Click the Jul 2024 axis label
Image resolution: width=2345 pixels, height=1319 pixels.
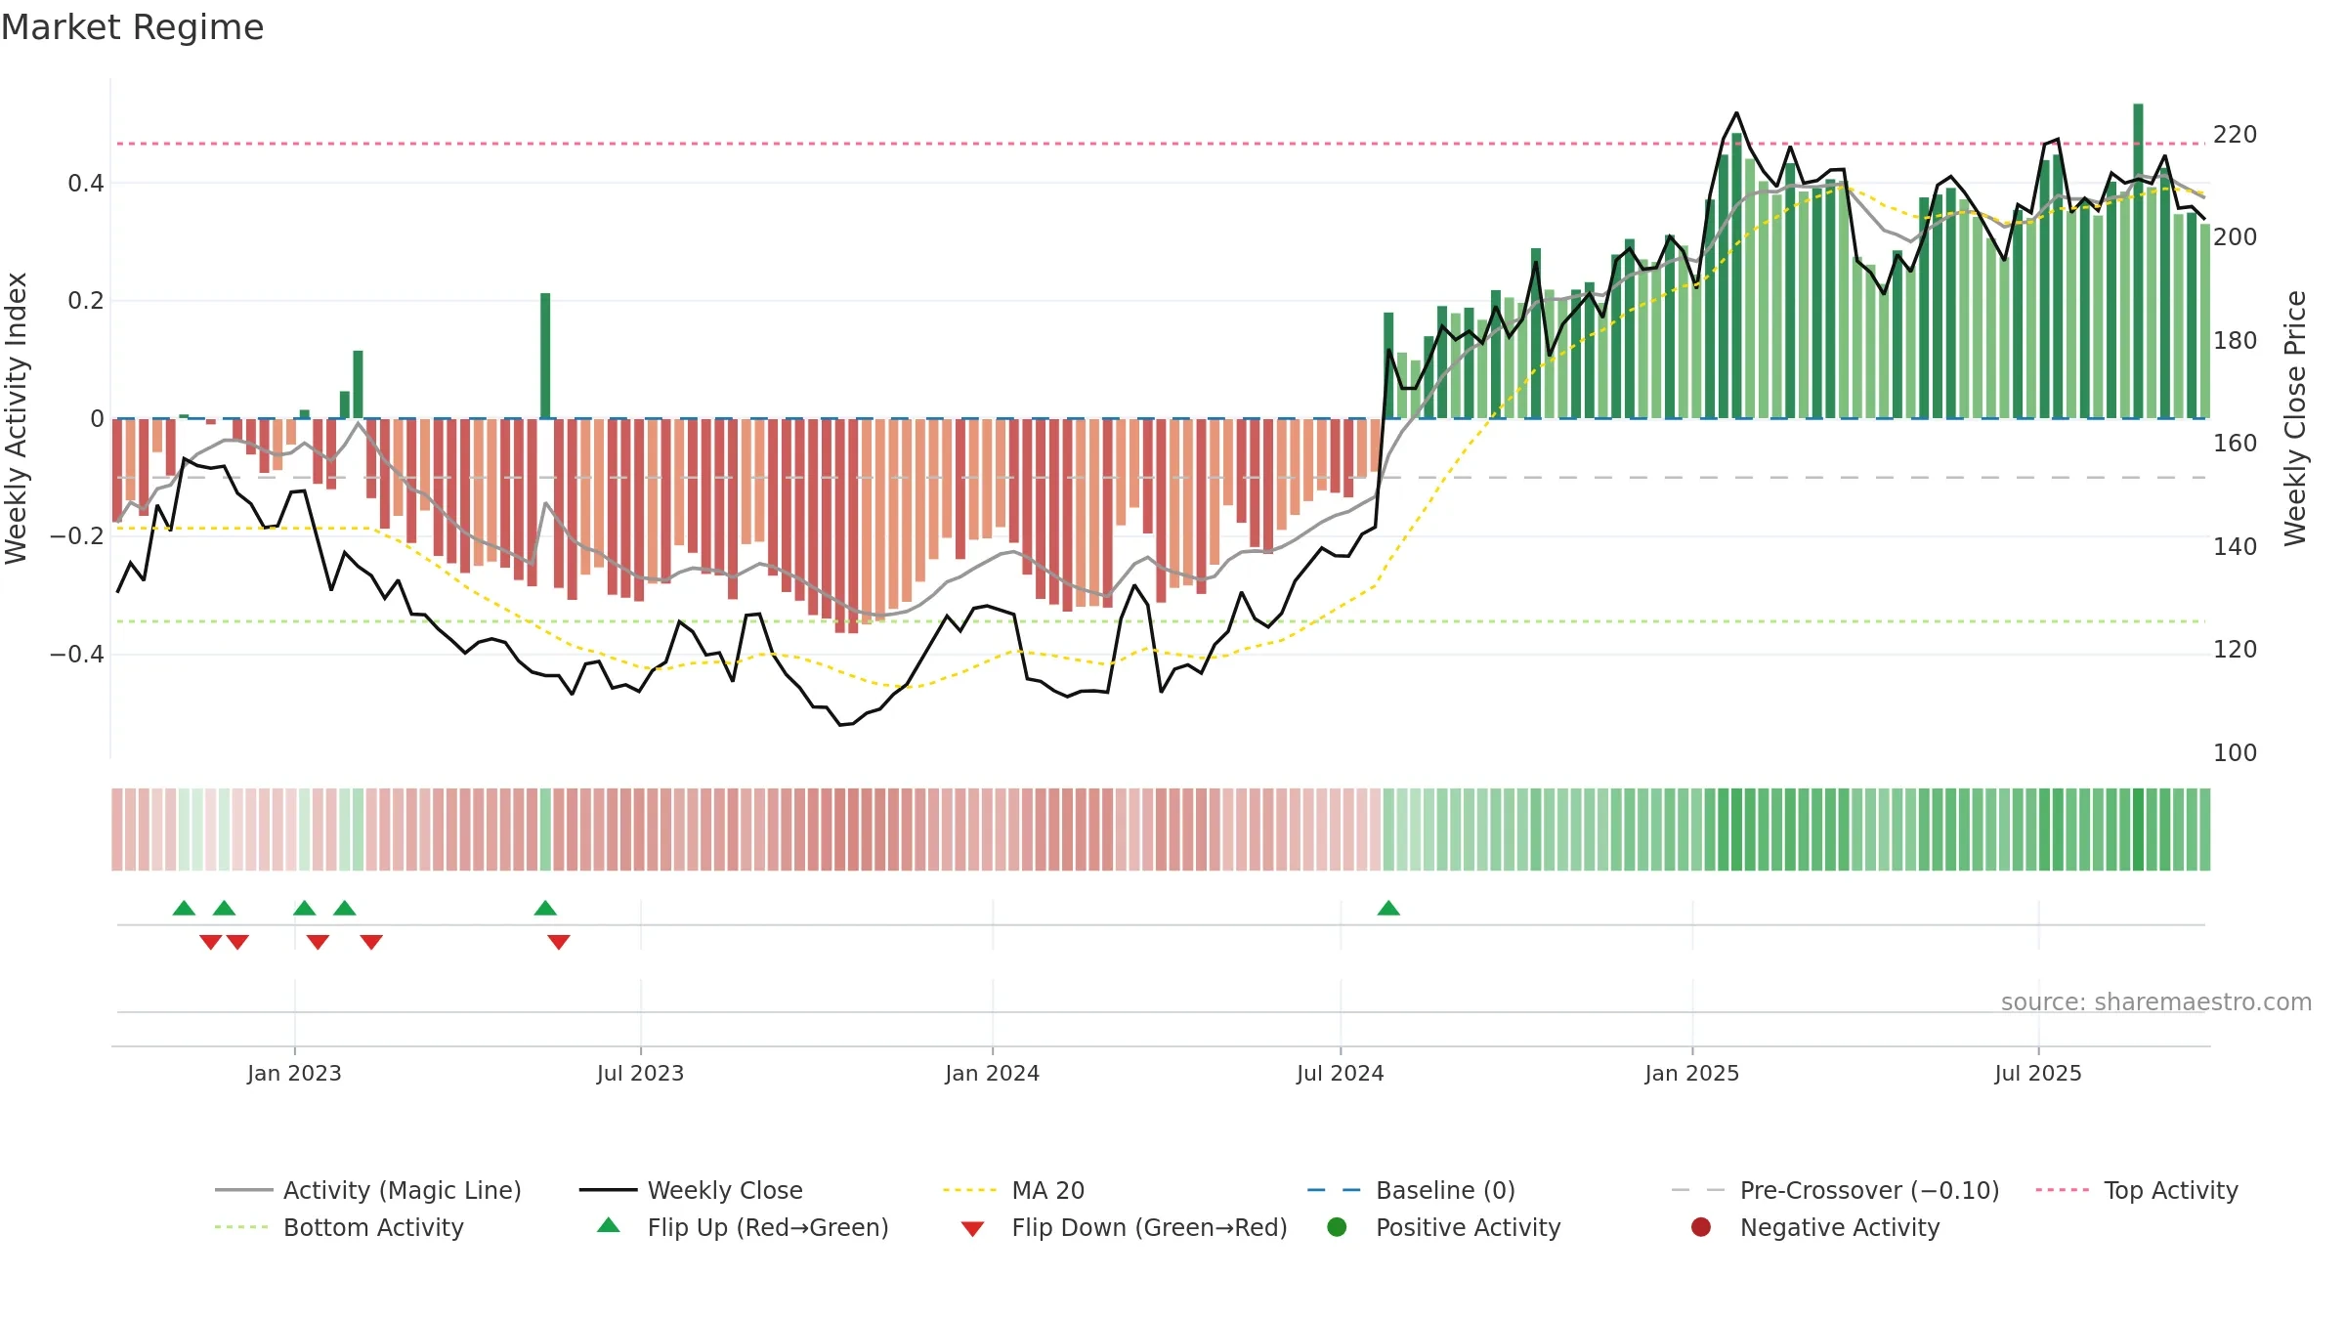[1340, 1073]
